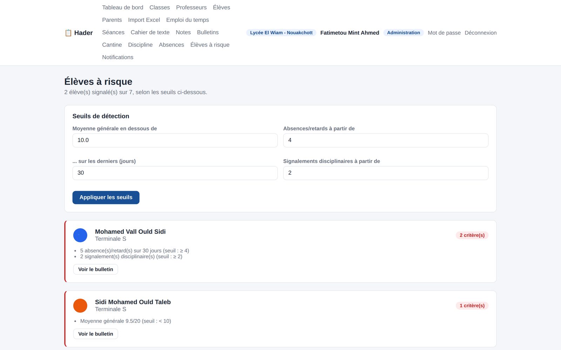Click the Appliquer les seuils button

point(106,197)
